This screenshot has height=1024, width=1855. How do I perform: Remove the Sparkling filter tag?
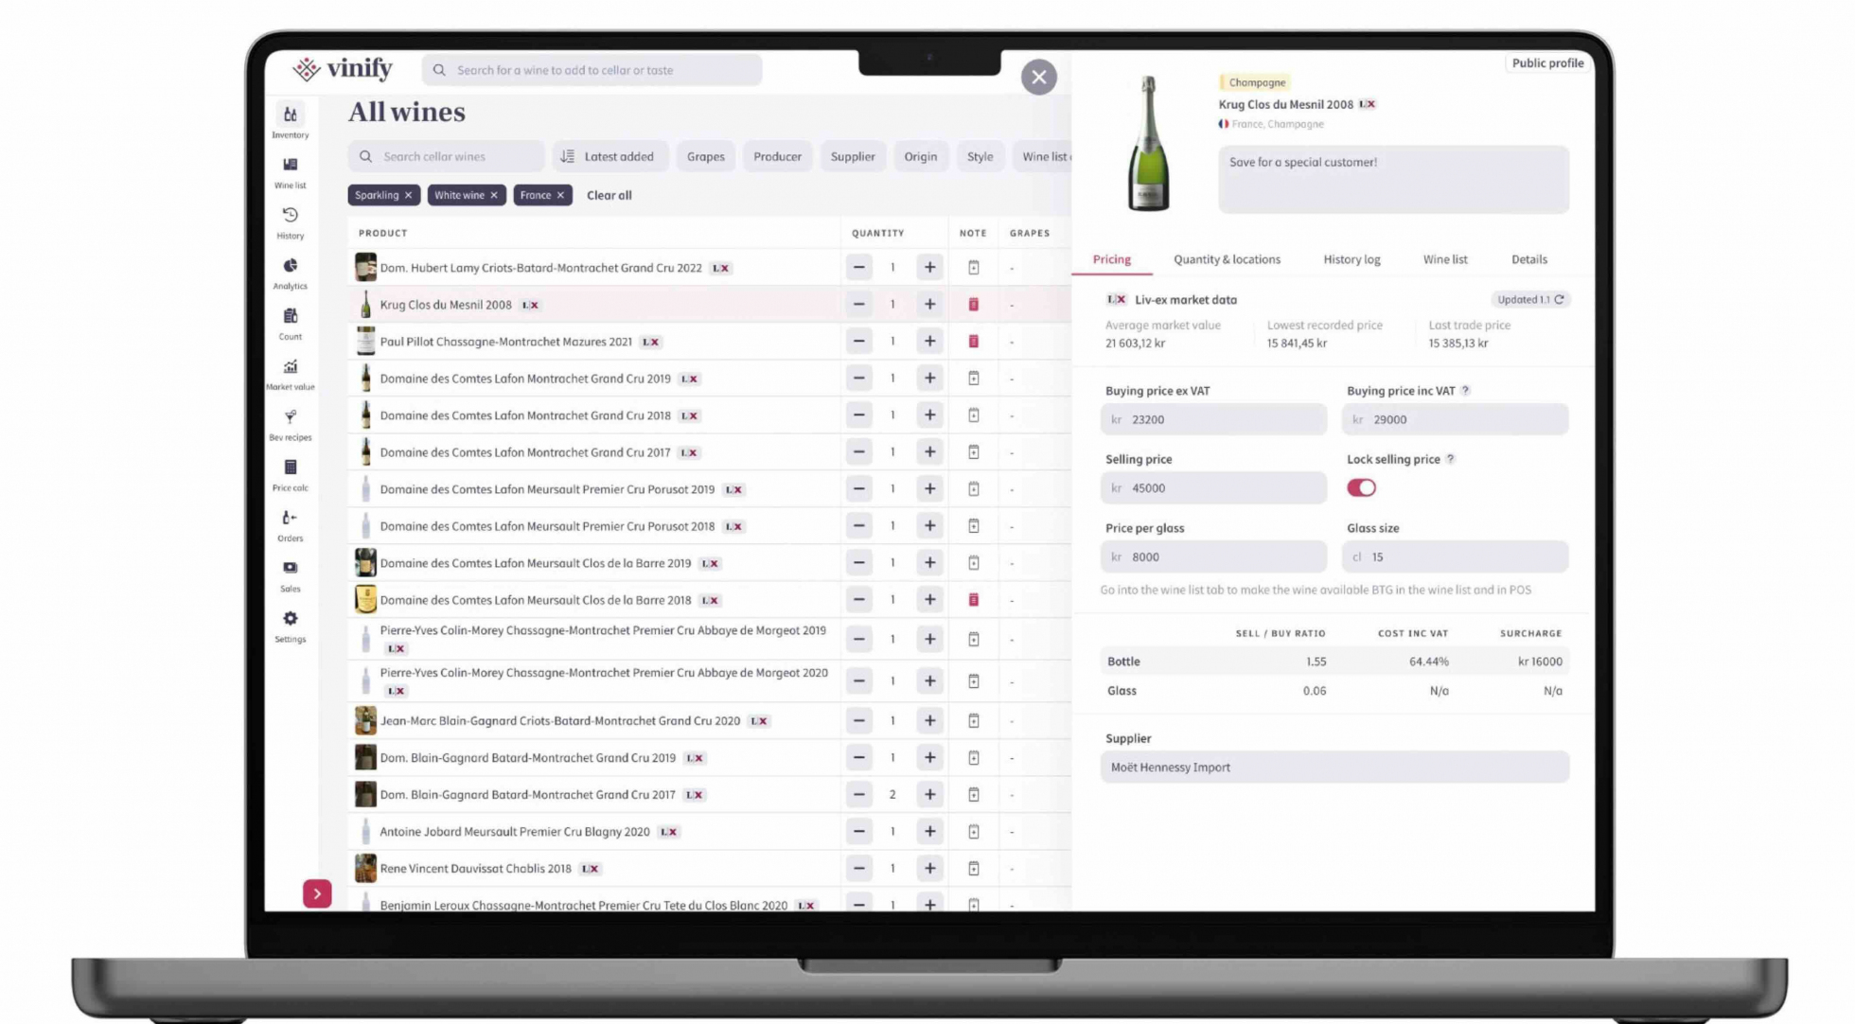[x=408, y=195]
